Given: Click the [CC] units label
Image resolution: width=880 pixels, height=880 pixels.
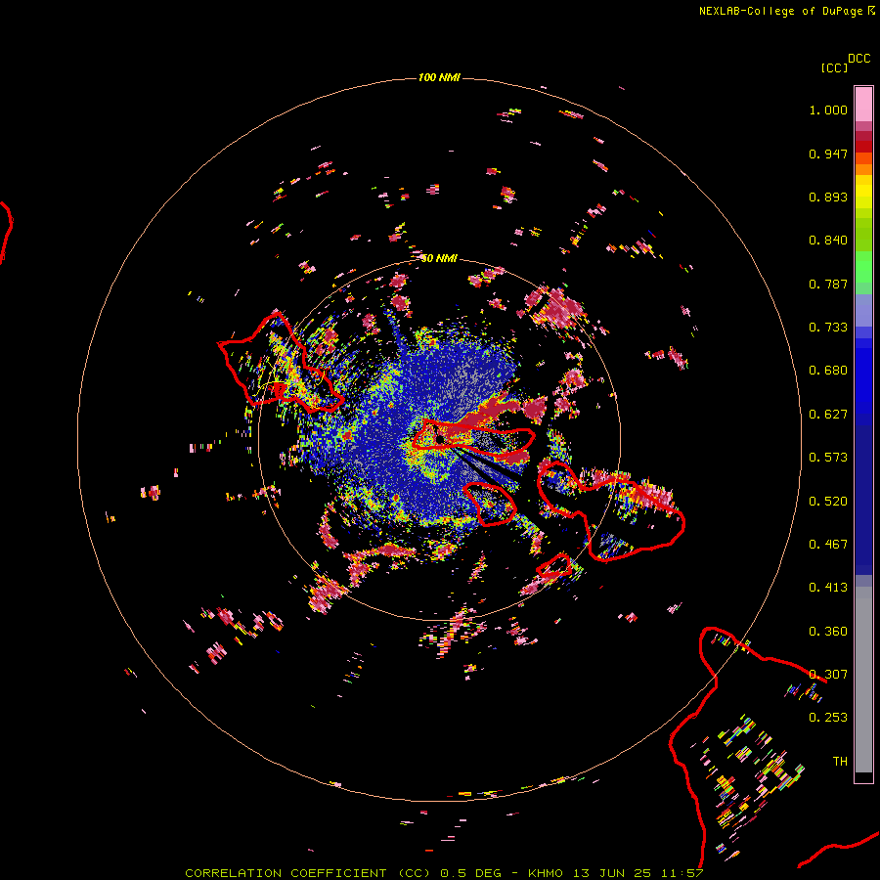Looking at the screenshot, I should point(834,67).
